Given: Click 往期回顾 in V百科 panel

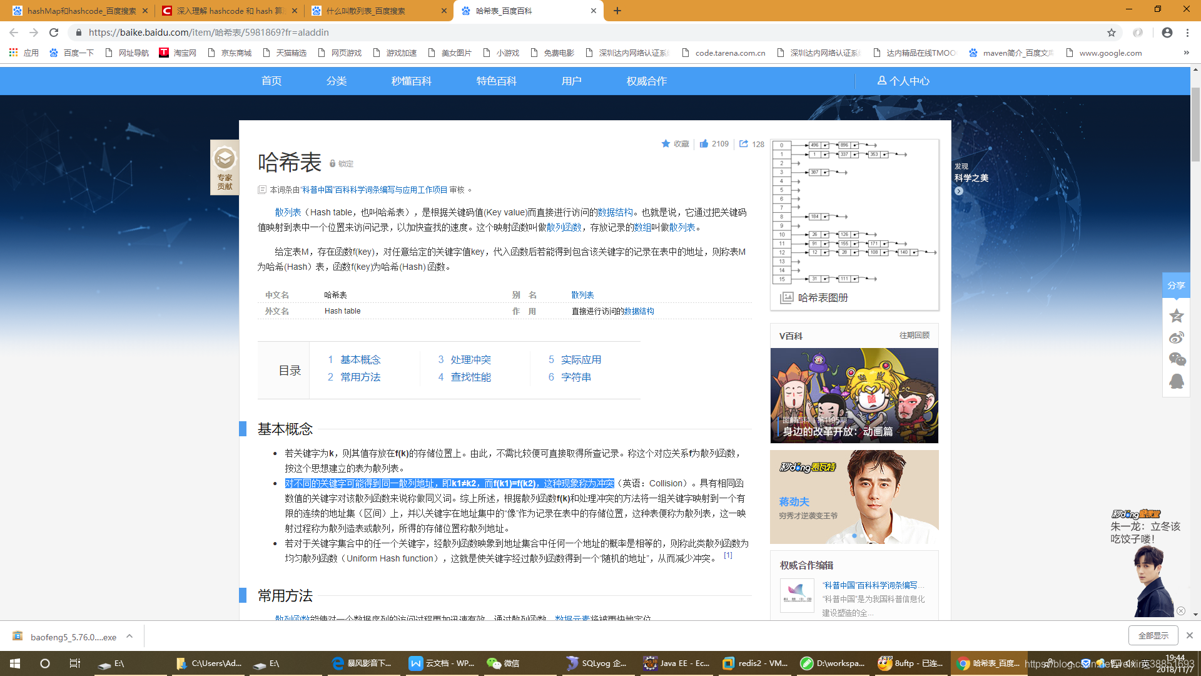Looking at the screenshot, I should coord(915,335).
